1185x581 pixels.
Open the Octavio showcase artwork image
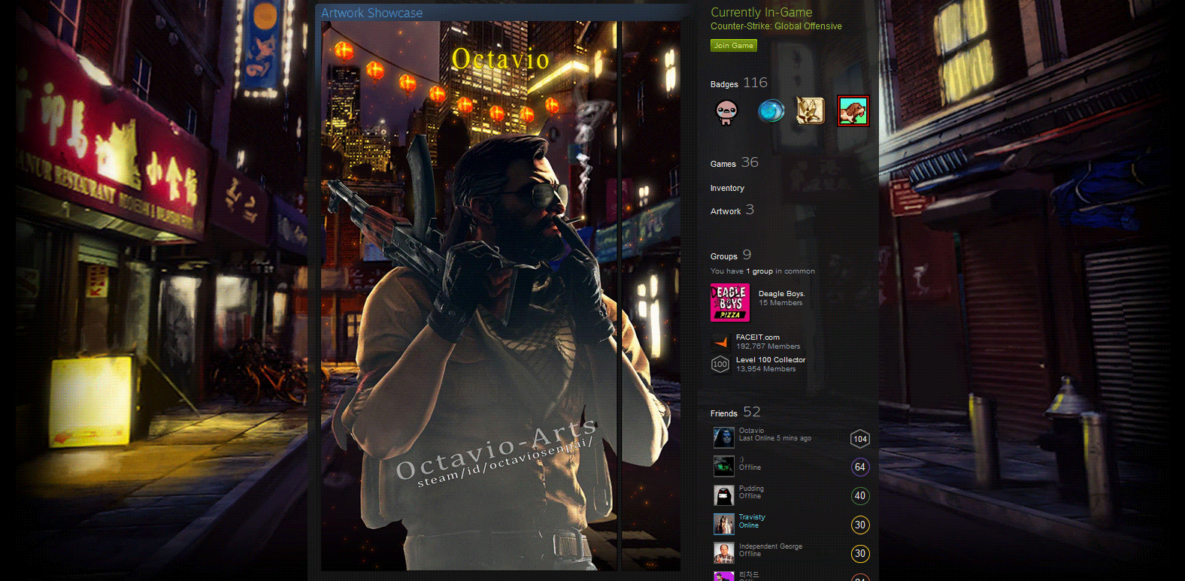tap(469, 296)
